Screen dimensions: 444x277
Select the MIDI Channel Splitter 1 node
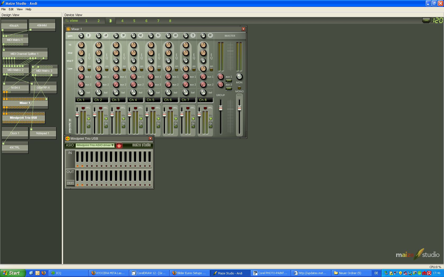pyautogui.click(x=25, y=54)
